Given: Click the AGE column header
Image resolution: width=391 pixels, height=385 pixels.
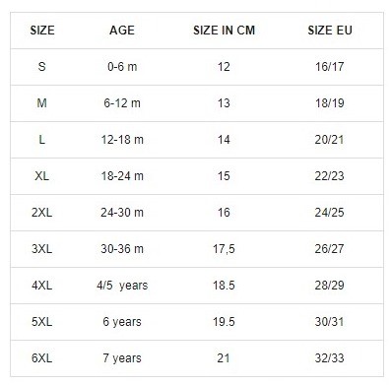Looking at the screenshot, I should [x=122, y=31].
